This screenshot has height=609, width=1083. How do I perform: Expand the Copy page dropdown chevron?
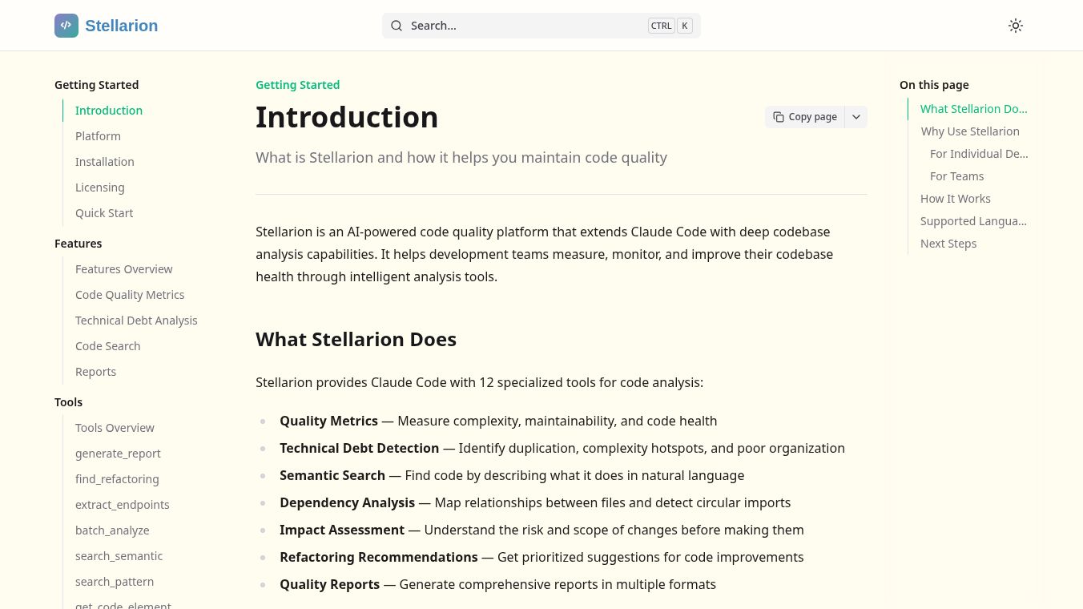[x=856, y=117]
